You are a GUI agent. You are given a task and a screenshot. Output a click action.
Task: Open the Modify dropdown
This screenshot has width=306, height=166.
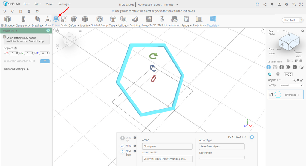pos(85,21)
